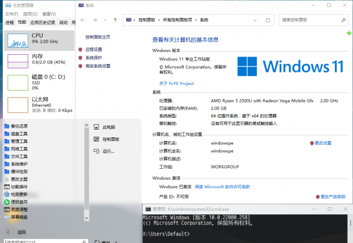Open the 硬件检测 folder

coord(16,172)
